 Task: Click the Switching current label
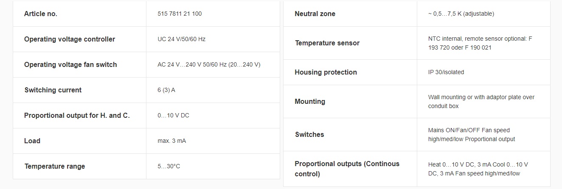coord(53,90)
